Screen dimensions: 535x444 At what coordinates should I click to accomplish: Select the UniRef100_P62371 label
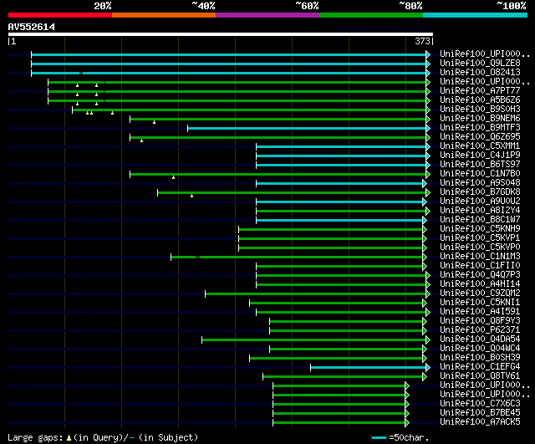pyautogui.click(x=480, y=330)
